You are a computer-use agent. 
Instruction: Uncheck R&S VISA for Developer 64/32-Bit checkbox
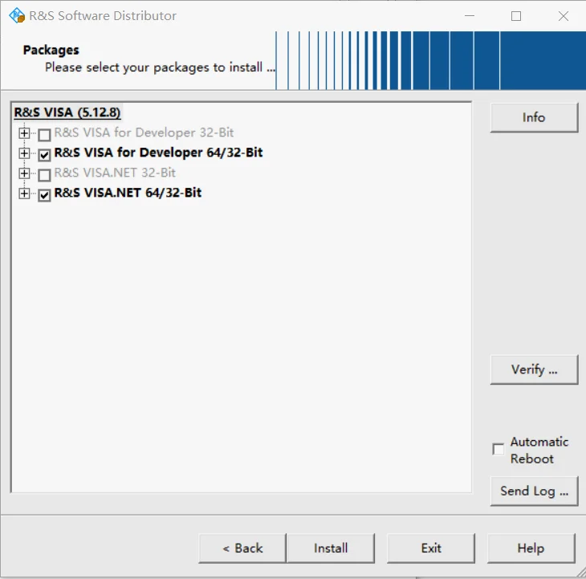44,154
